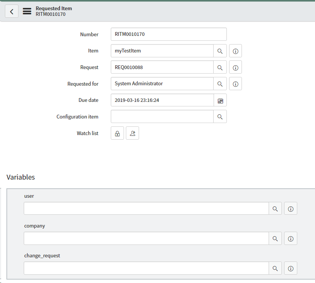Look up a Configuration item

220,117
